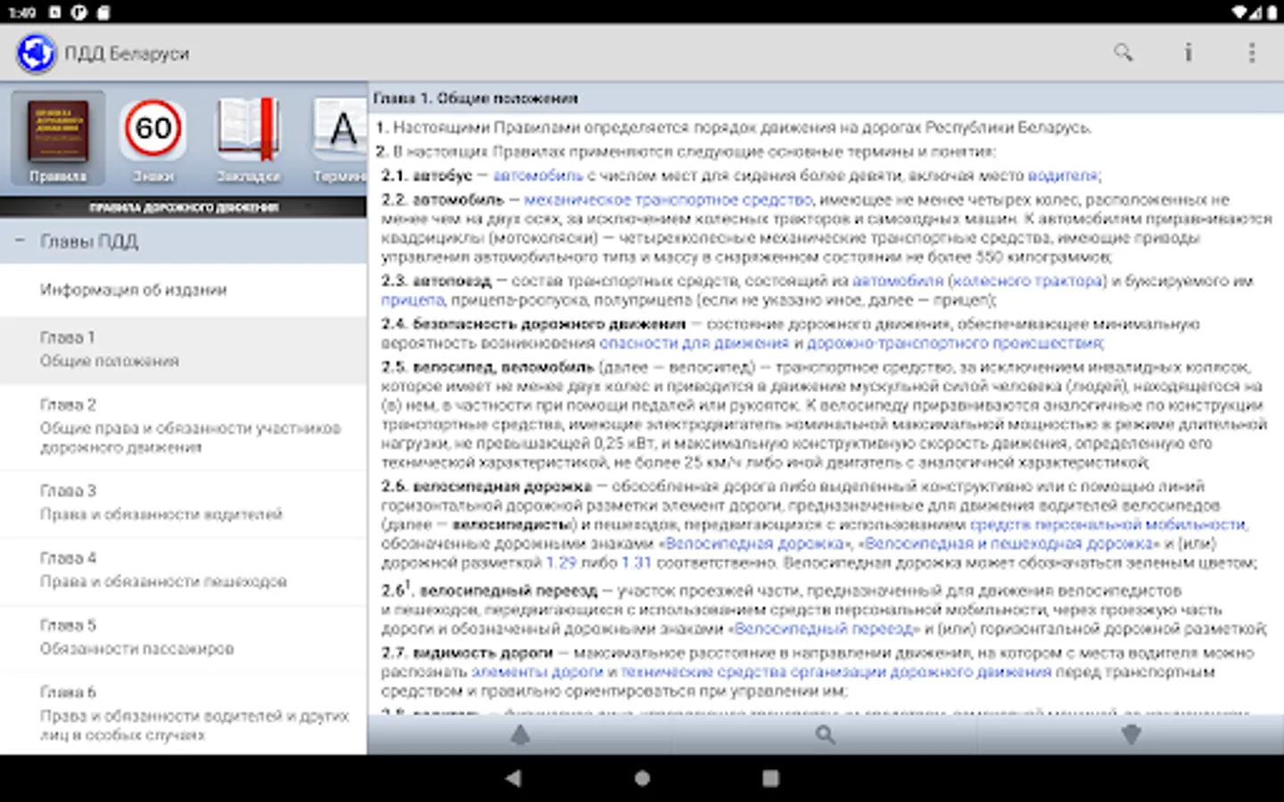Follow «Велосипедная и пешеходная дорожка» link

click(1008, 544)
